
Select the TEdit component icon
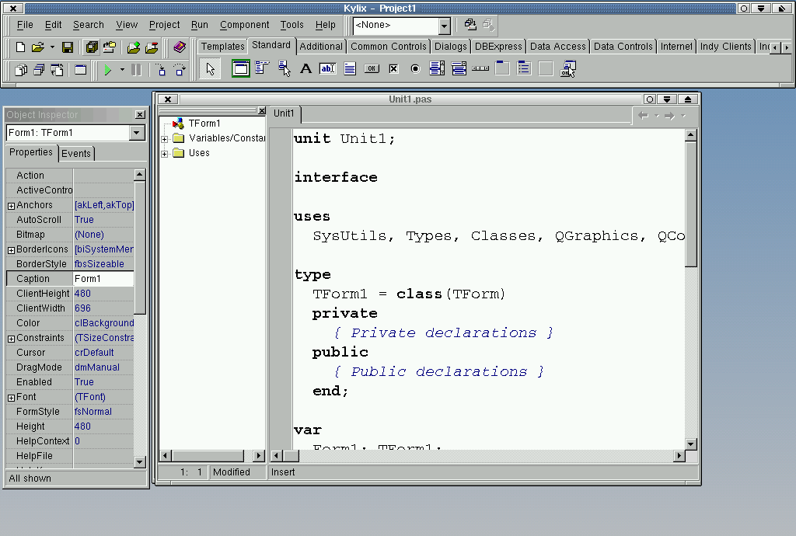pos(328,68)
